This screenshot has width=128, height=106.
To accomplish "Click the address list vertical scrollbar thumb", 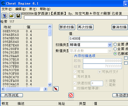I will 50,32.
